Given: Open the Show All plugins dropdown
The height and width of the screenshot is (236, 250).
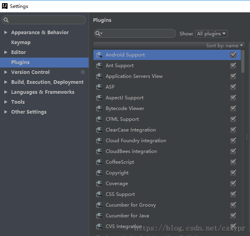Looking at the screenshot, I should 211,34.
